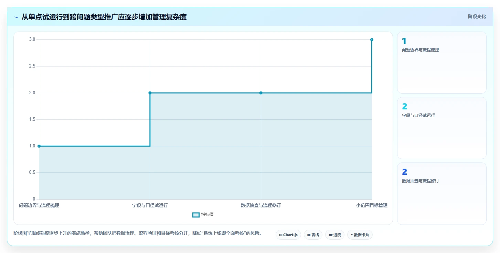
Task: Select the 数据卡片 tag chip
Action: point(360,235)
